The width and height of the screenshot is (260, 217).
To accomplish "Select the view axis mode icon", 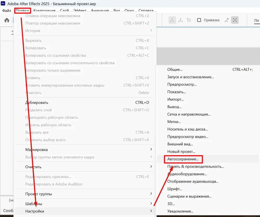I will point(189,20).
